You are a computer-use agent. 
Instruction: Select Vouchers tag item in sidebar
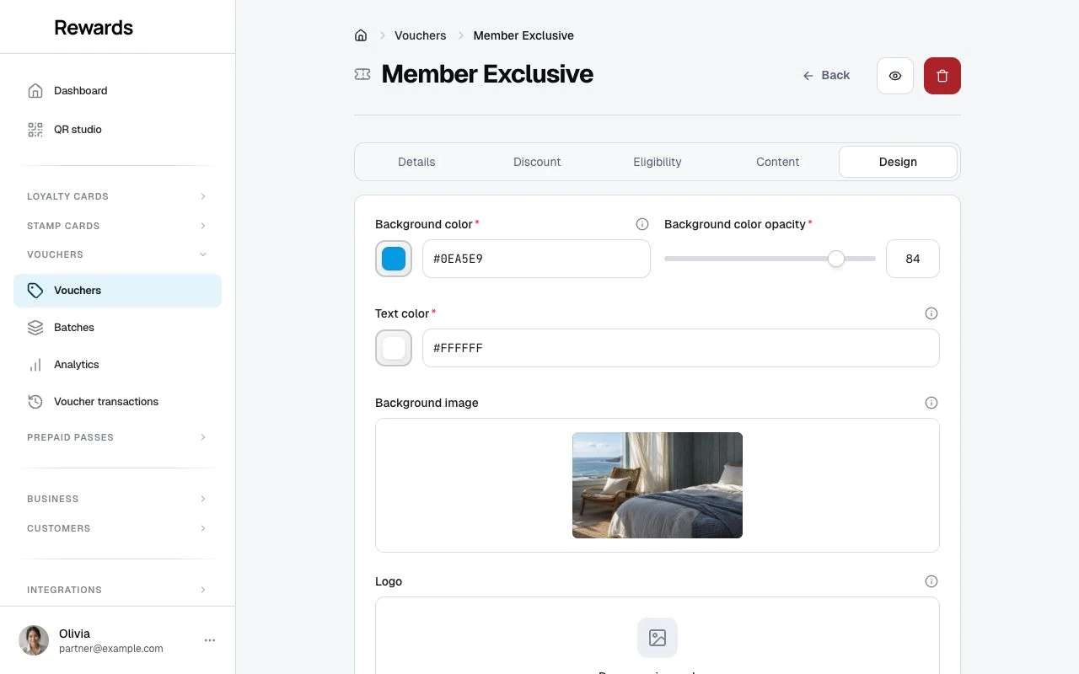pos(118,291)
